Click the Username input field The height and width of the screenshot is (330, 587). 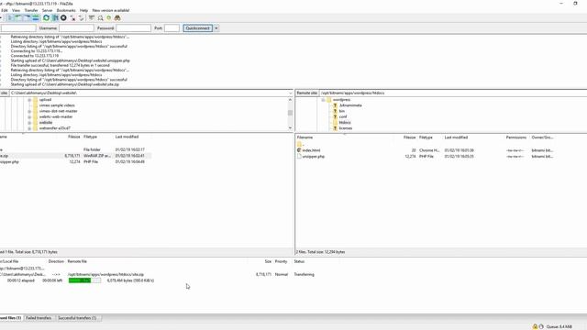click(x=76, y=28)
